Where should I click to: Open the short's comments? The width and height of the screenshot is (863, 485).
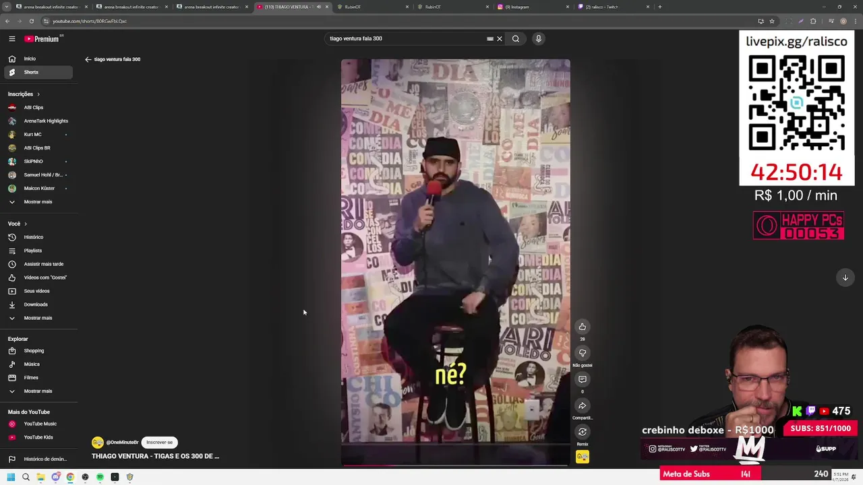pyautogui.click(x=583, y=379)
